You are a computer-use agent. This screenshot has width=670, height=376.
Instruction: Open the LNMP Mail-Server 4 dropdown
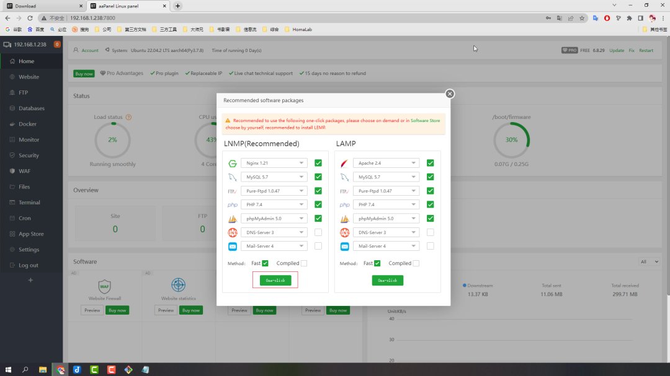pos(274,246)
